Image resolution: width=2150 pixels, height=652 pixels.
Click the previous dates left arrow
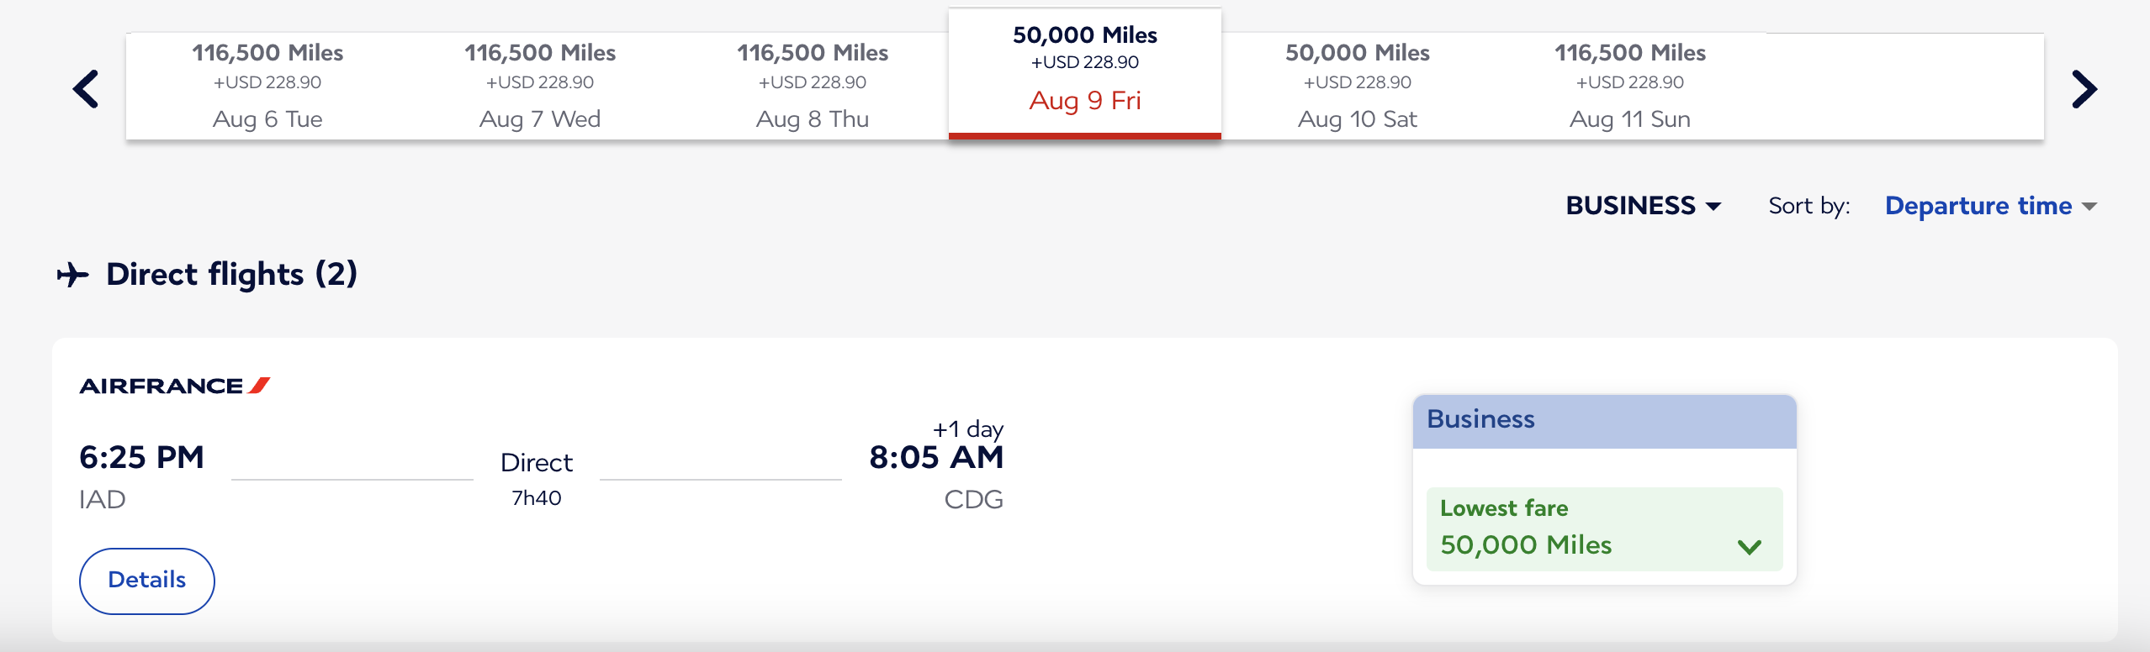86,89
